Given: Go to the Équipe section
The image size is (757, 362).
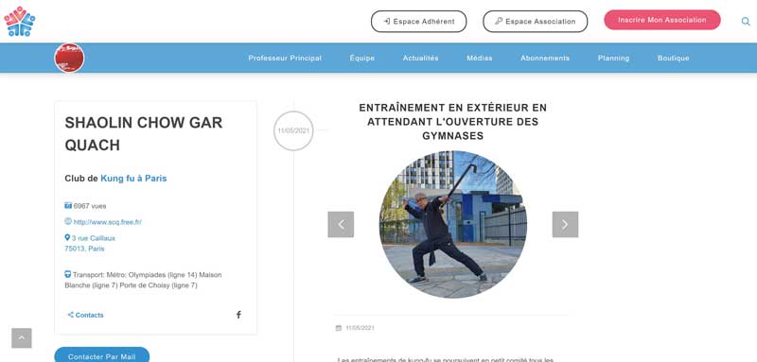Looking at the screenshot, I should [x=362, y=58].
